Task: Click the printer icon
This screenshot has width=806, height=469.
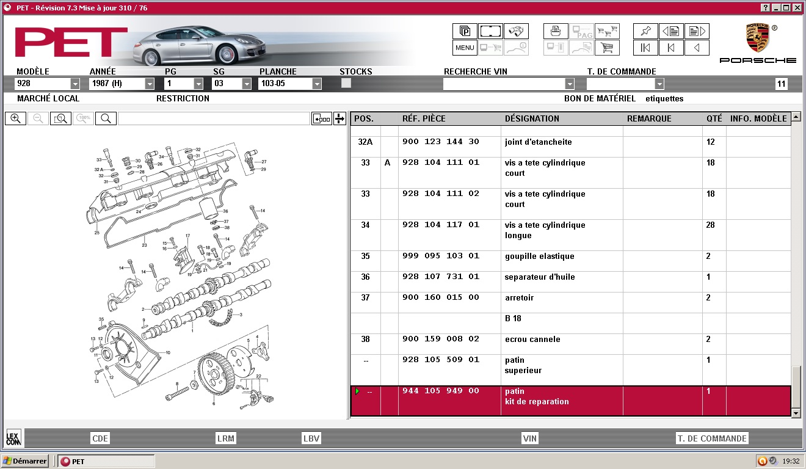Action: (x=556, y=31)
